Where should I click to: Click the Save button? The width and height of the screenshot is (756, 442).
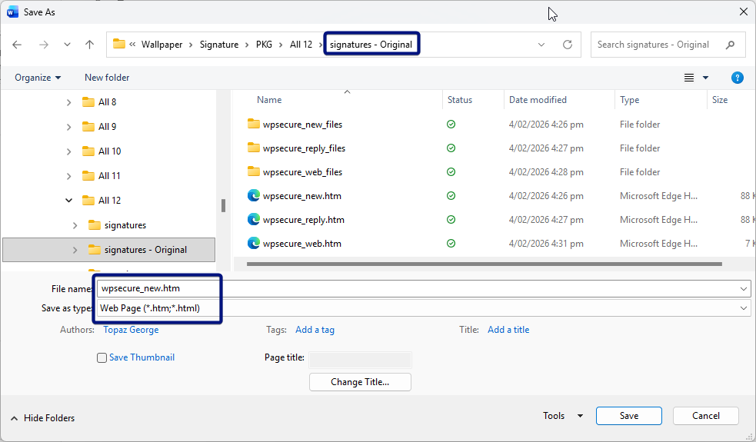628,416
